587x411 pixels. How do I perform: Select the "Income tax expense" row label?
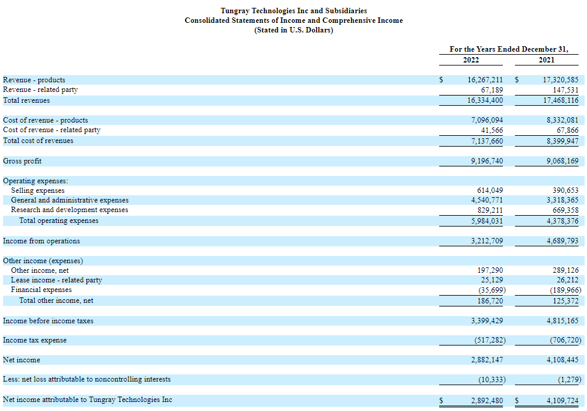(35, 340)
